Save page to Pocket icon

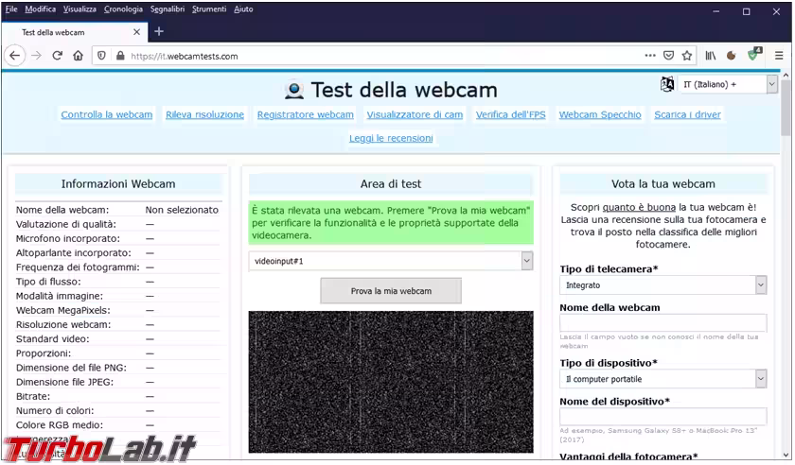(x=669, y=56)
